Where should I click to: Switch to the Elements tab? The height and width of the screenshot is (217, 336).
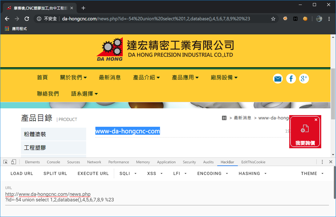coord(32,162)
